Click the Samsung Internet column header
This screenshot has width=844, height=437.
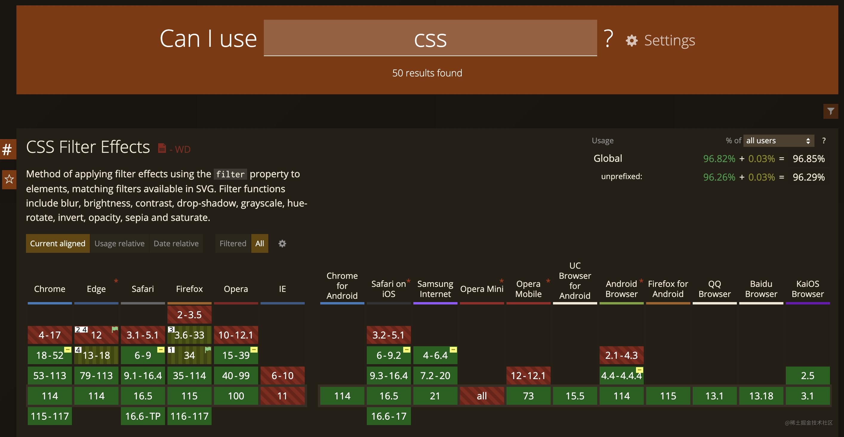435,289
